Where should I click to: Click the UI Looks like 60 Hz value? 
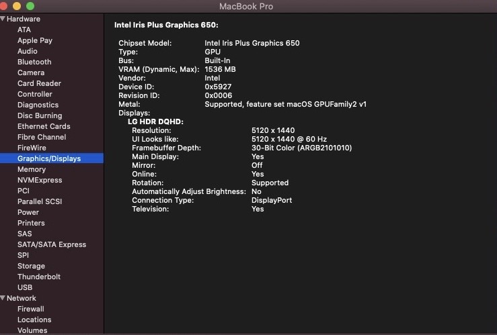click(289, 139)
